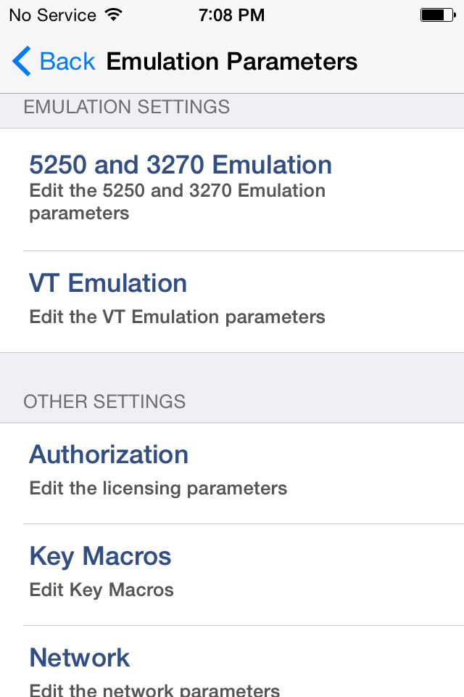
Task: Tap 'Edit the licensing parameters' subtitle
Action: [158, 489]
